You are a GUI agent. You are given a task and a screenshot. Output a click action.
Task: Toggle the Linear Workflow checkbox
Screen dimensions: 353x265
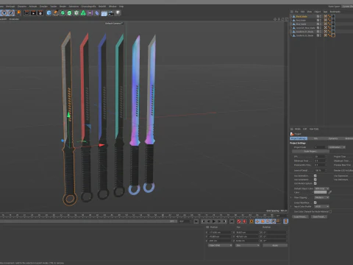coord(315,202)
